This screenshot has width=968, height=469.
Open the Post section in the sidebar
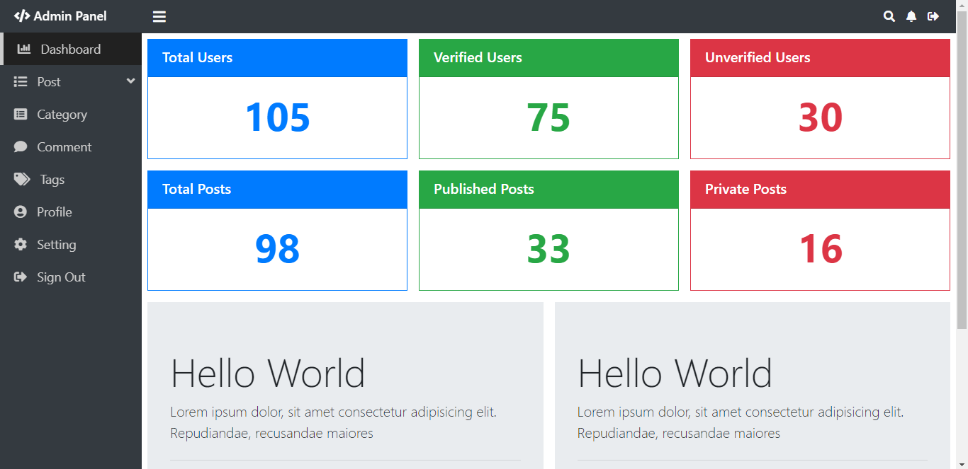pos(47,81)
